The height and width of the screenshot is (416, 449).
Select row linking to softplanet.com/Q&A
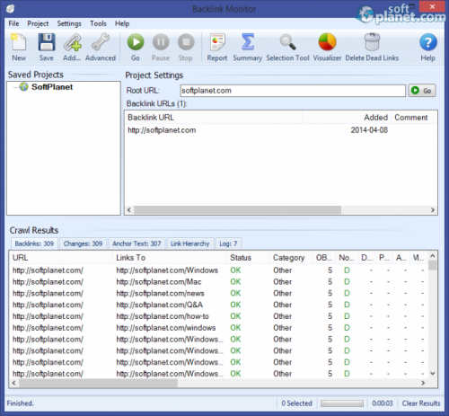[x=218, y=305]
